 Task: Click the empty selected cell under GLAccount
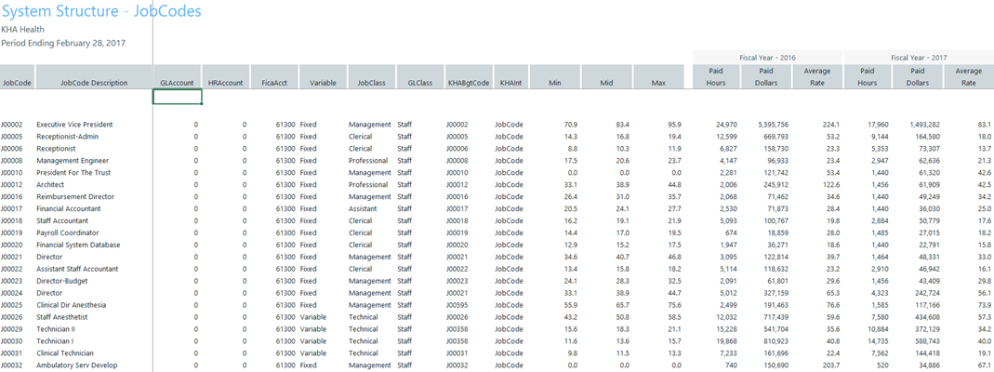[177, 96]
